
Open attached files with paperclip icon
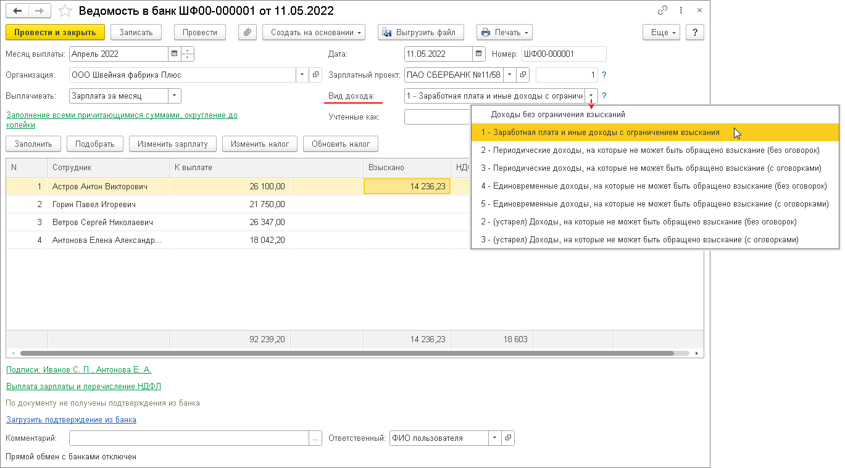(247, 32)
